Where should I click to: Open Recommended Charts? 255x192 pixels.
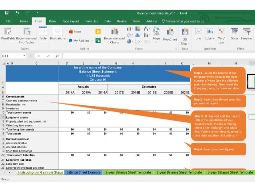114,36
